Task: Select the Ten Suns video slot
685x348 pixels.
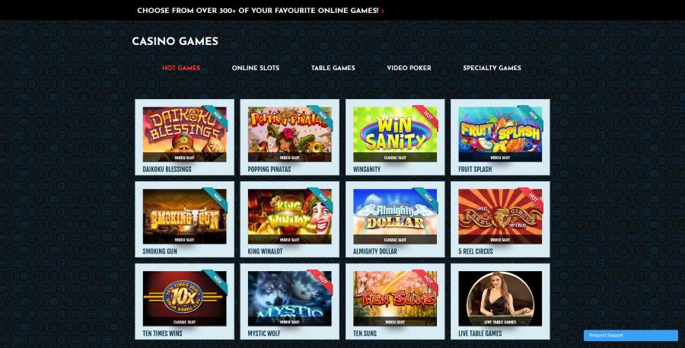Action: coord(395,299)
